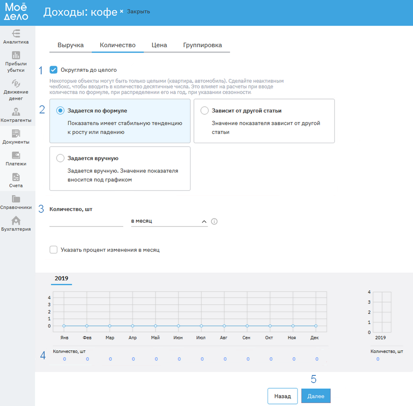Select the 2019 year tab
Screen dimensions: 413x406
[x=62, y=279]
